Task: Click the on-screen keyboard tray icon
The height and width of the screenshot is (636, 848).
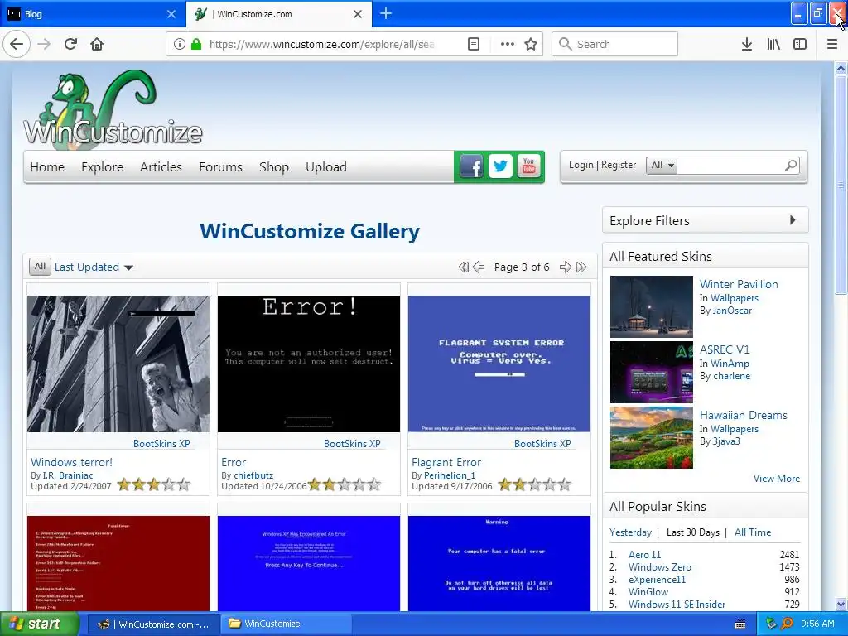Action: (x=740, y=624)
